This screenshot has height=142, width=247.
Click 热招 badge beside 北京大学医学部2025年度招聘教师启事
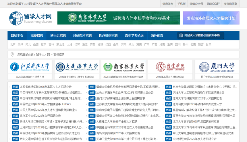(168, 122)
